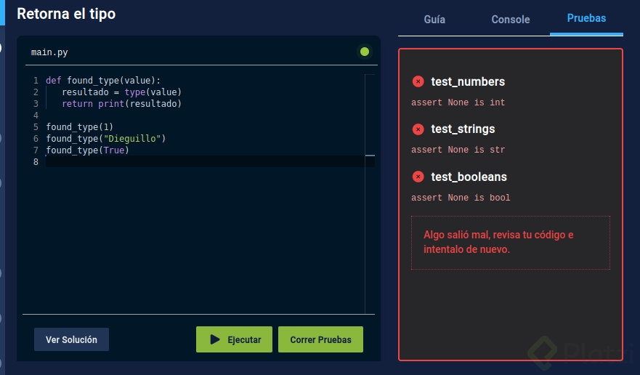Click the found_type("Dieguillo") call line
This screenshot has width=640, height=375.
(x=106, y=139)
